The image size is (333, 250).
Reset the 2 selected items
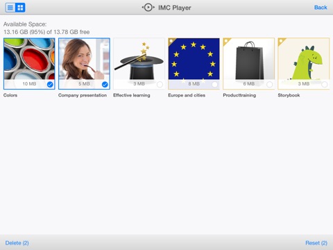coord(316,243)
